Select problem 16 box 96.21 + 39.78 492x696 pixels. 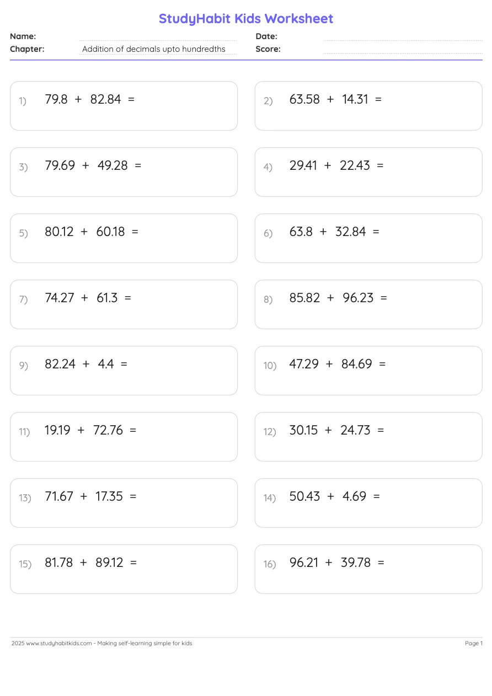tap(368, 569)
